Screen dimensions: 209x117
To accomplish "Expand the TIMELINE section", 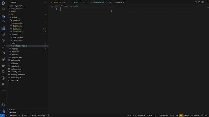I will point(12,113).
